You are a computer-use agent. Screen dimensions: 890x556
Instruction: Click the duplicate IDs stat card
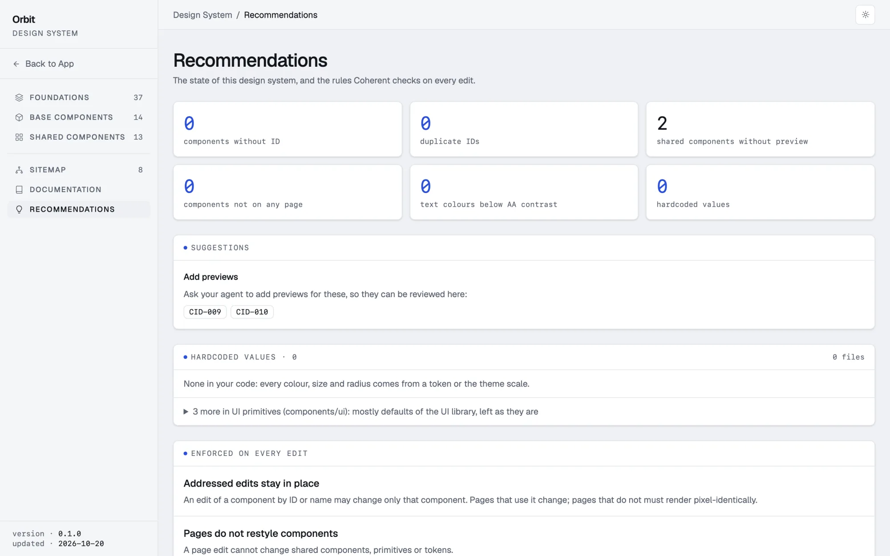(524, 129)
